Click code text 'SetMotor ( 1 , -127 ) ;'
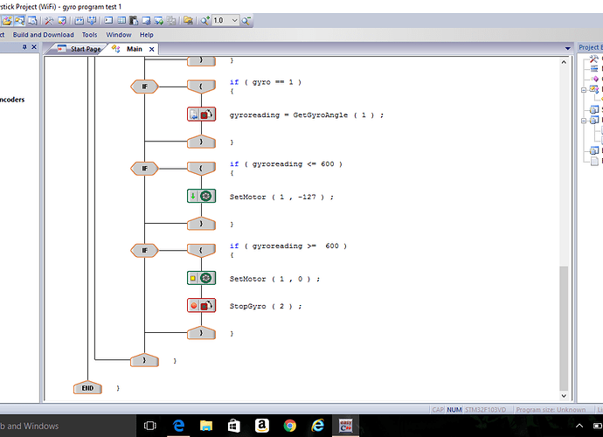Viewport: 603px width, 437px height. click(x=281, y=197)
